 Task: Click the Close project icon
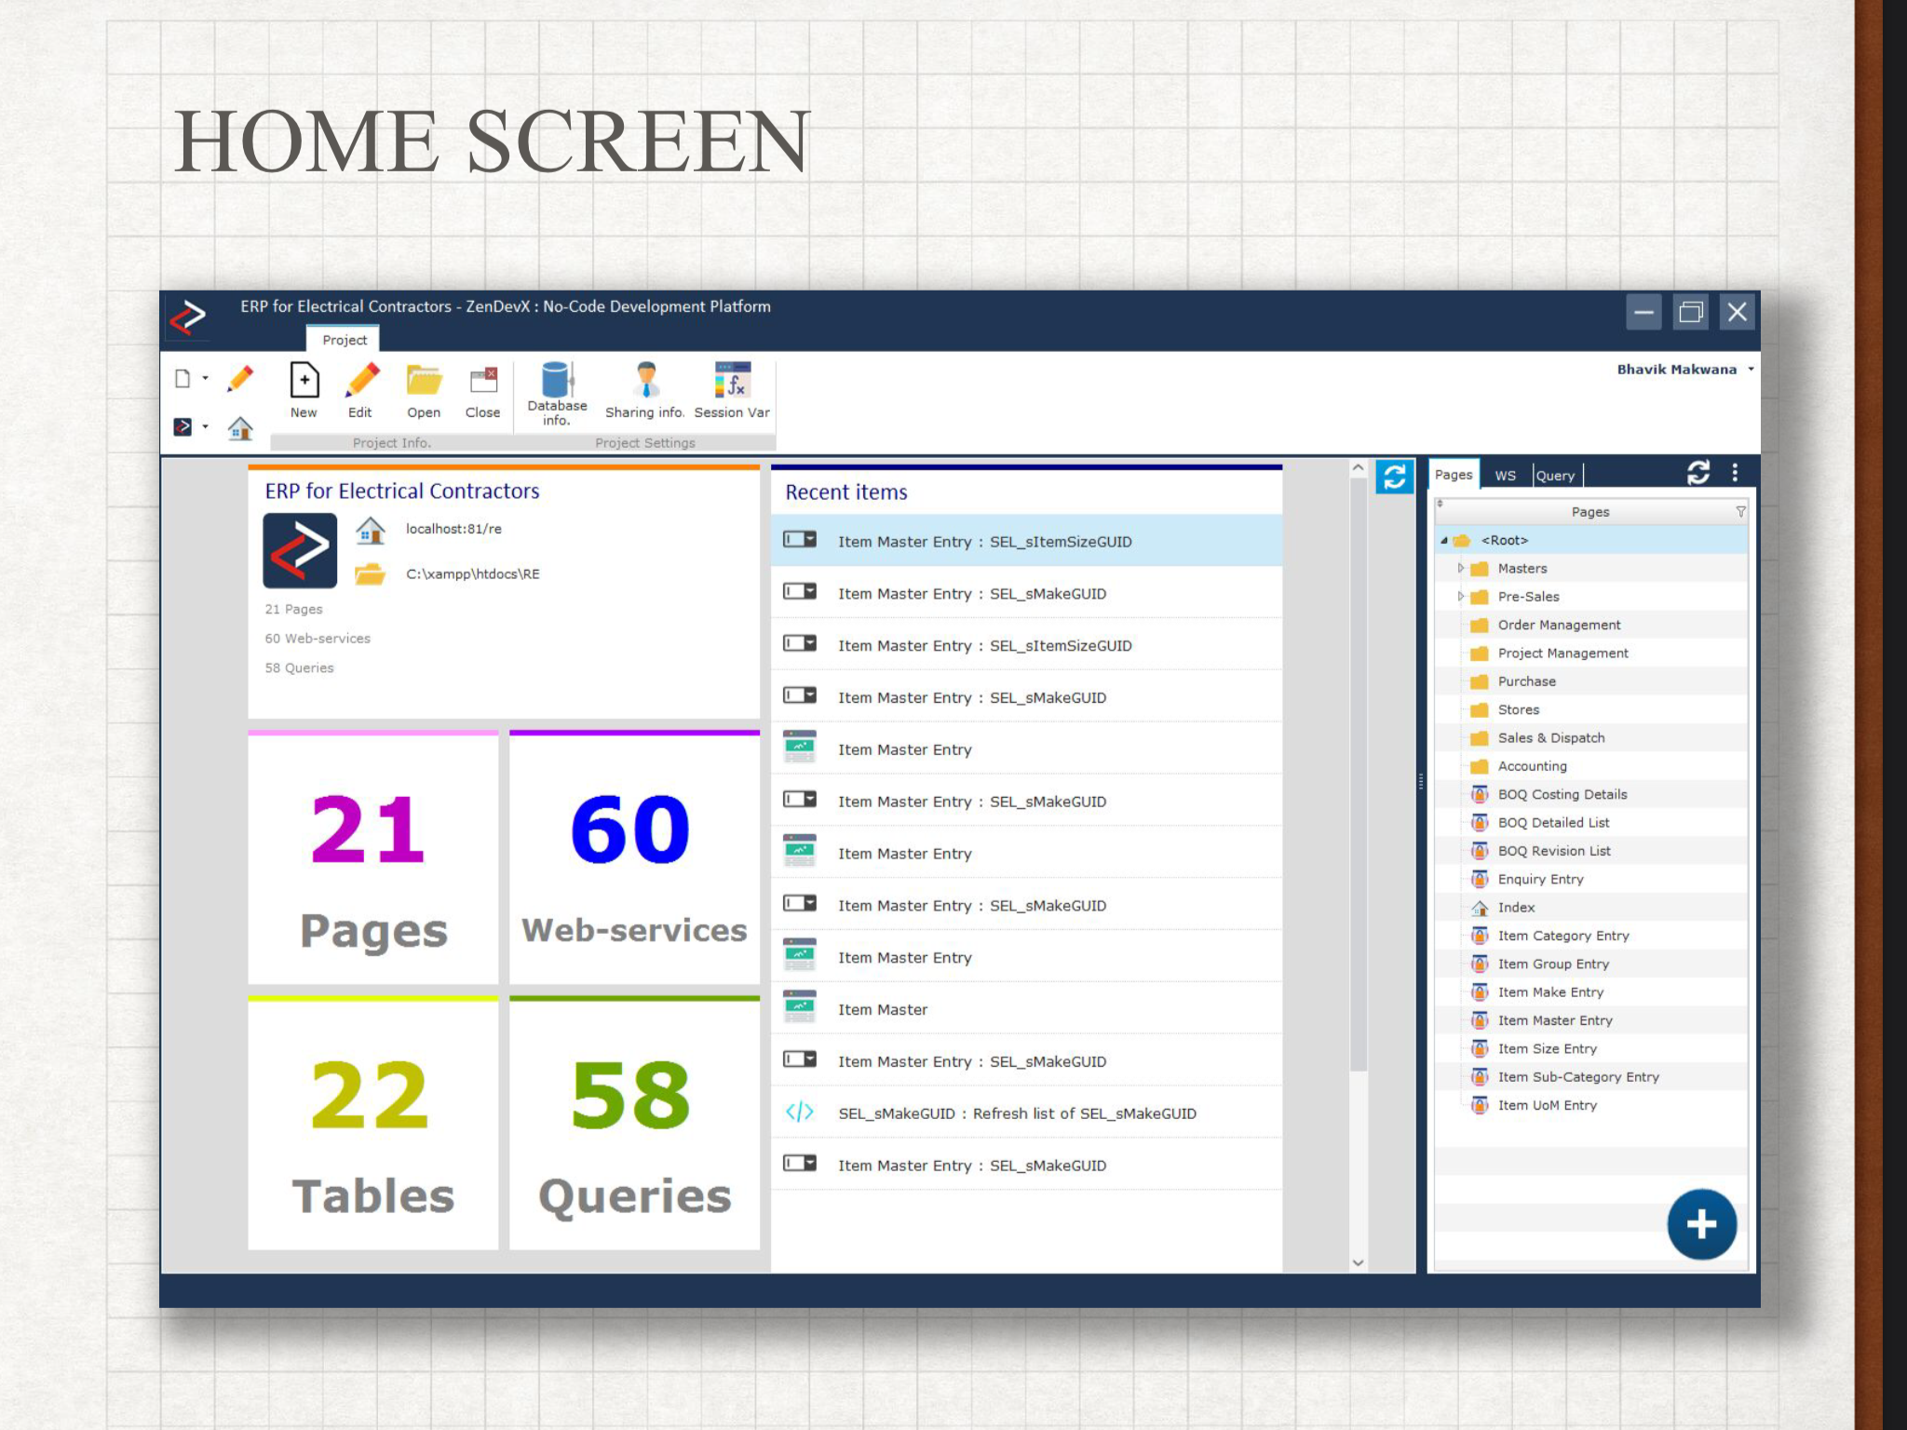coord(482,382)
